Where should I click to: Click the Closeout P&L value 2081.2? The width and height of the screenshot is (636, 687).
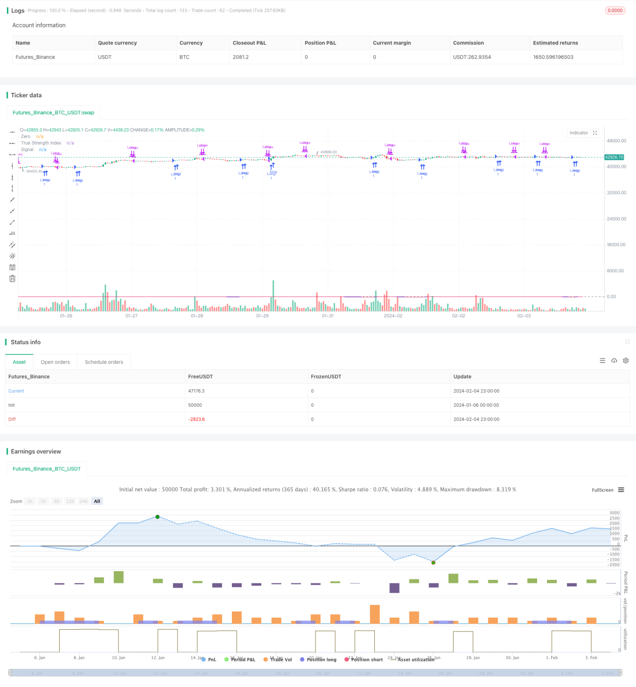point(241,57)
